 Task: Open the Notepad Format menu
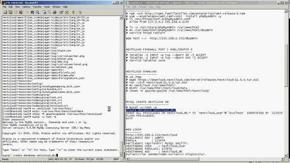[142, 7]
